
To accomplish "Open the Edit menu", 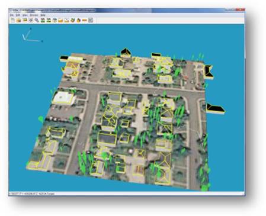I will (x=18, y=15).
